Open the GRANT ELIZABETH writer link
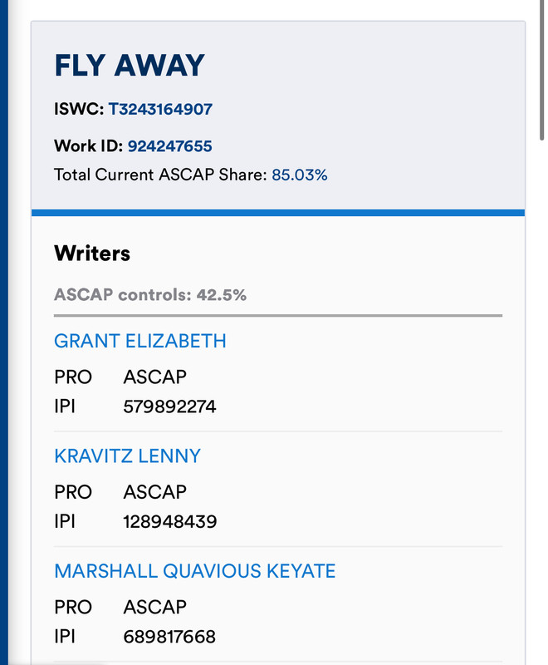Image resolution: width=548 pixels, height=665 pixels. pyautogui.click(x=140, y=341)
